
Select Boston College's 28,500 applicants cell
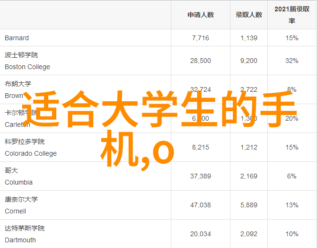(x=201, y=61)
